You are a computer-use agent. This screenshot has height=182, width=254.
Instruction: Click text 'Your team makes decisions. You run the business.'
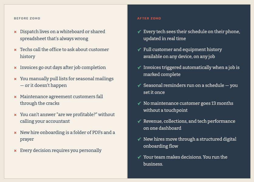(185, 160)
